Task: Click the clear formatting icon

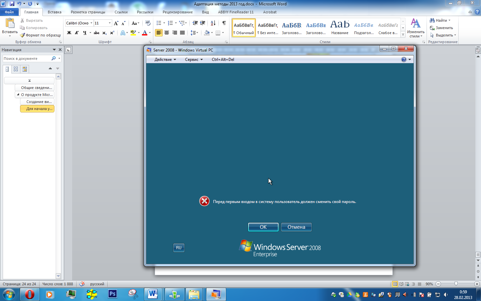Action: (148, 23)
